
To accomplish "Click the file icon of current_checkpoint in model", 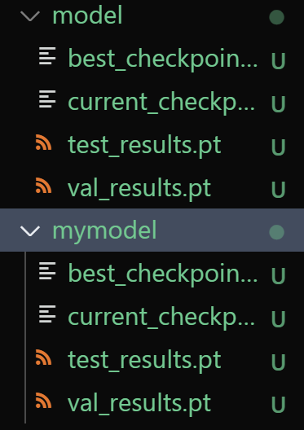I will [x=47, y=99].
